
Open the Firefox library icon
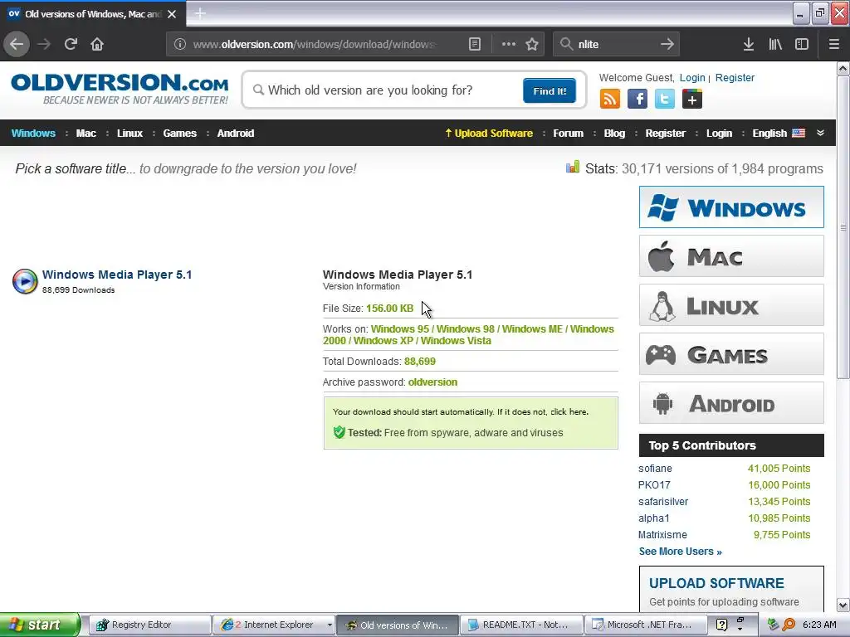(775, 45)
